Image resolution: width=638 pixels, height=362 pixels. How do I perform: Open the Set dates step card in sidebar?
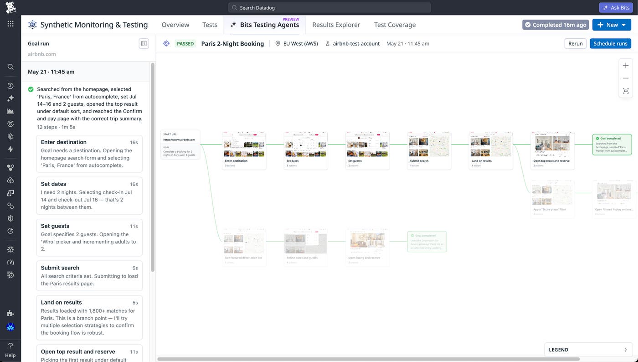[89, 196]
